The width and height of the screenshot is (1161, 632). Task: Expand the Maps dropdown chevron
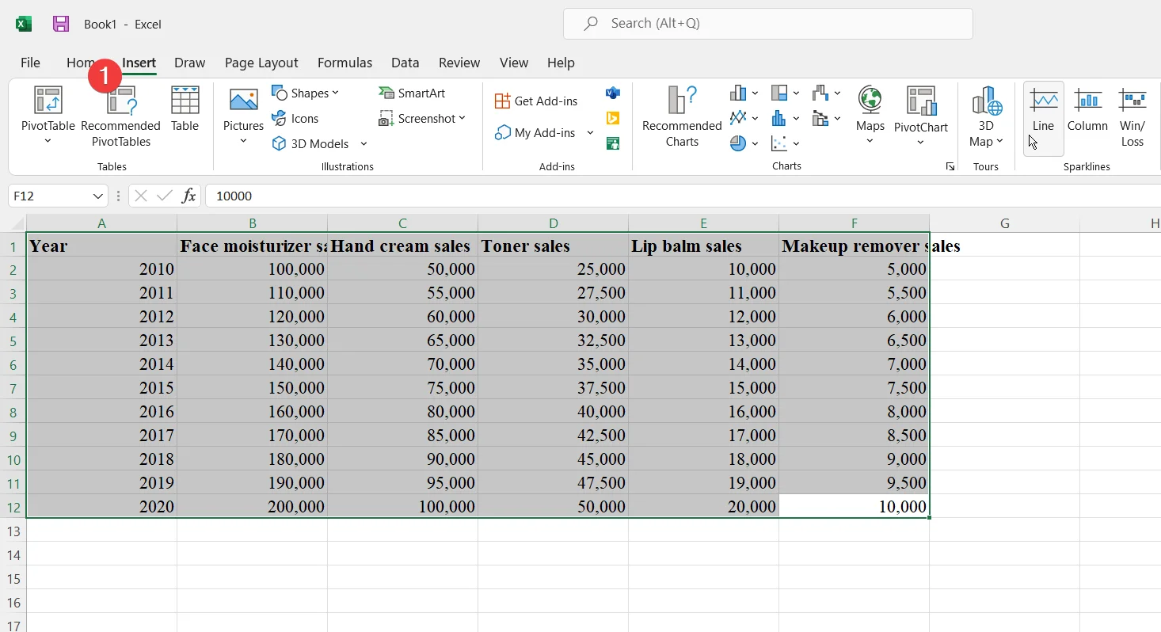click(870, 141)
